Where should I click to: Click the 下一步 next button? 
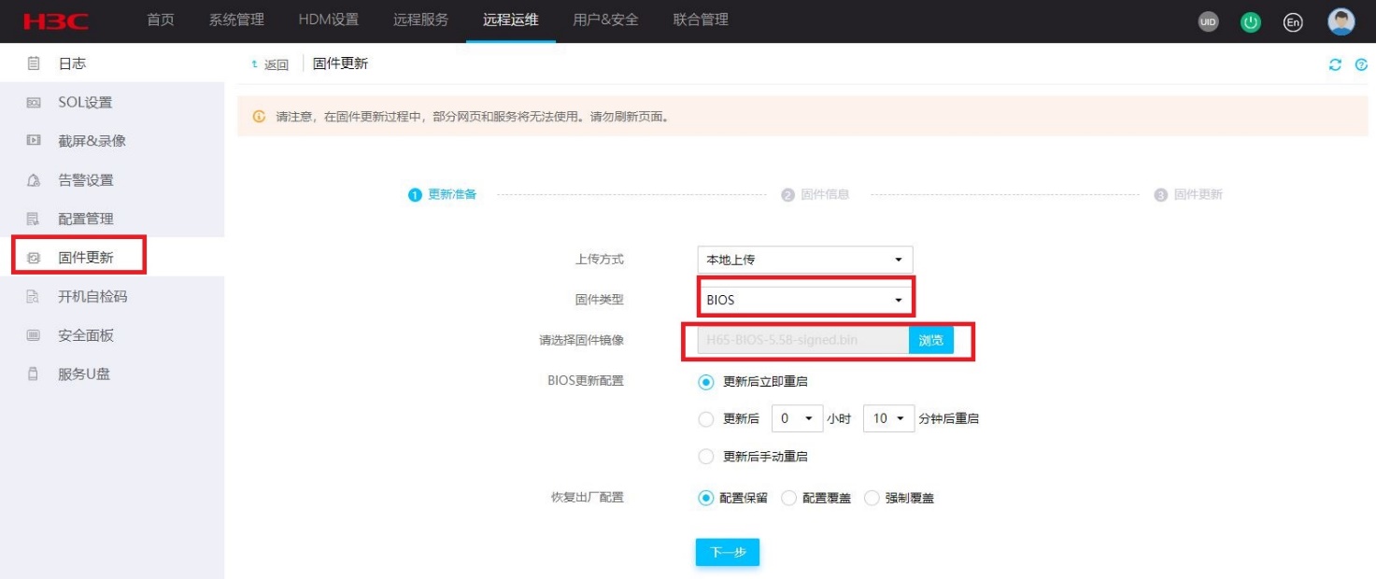tap(728, 552)
